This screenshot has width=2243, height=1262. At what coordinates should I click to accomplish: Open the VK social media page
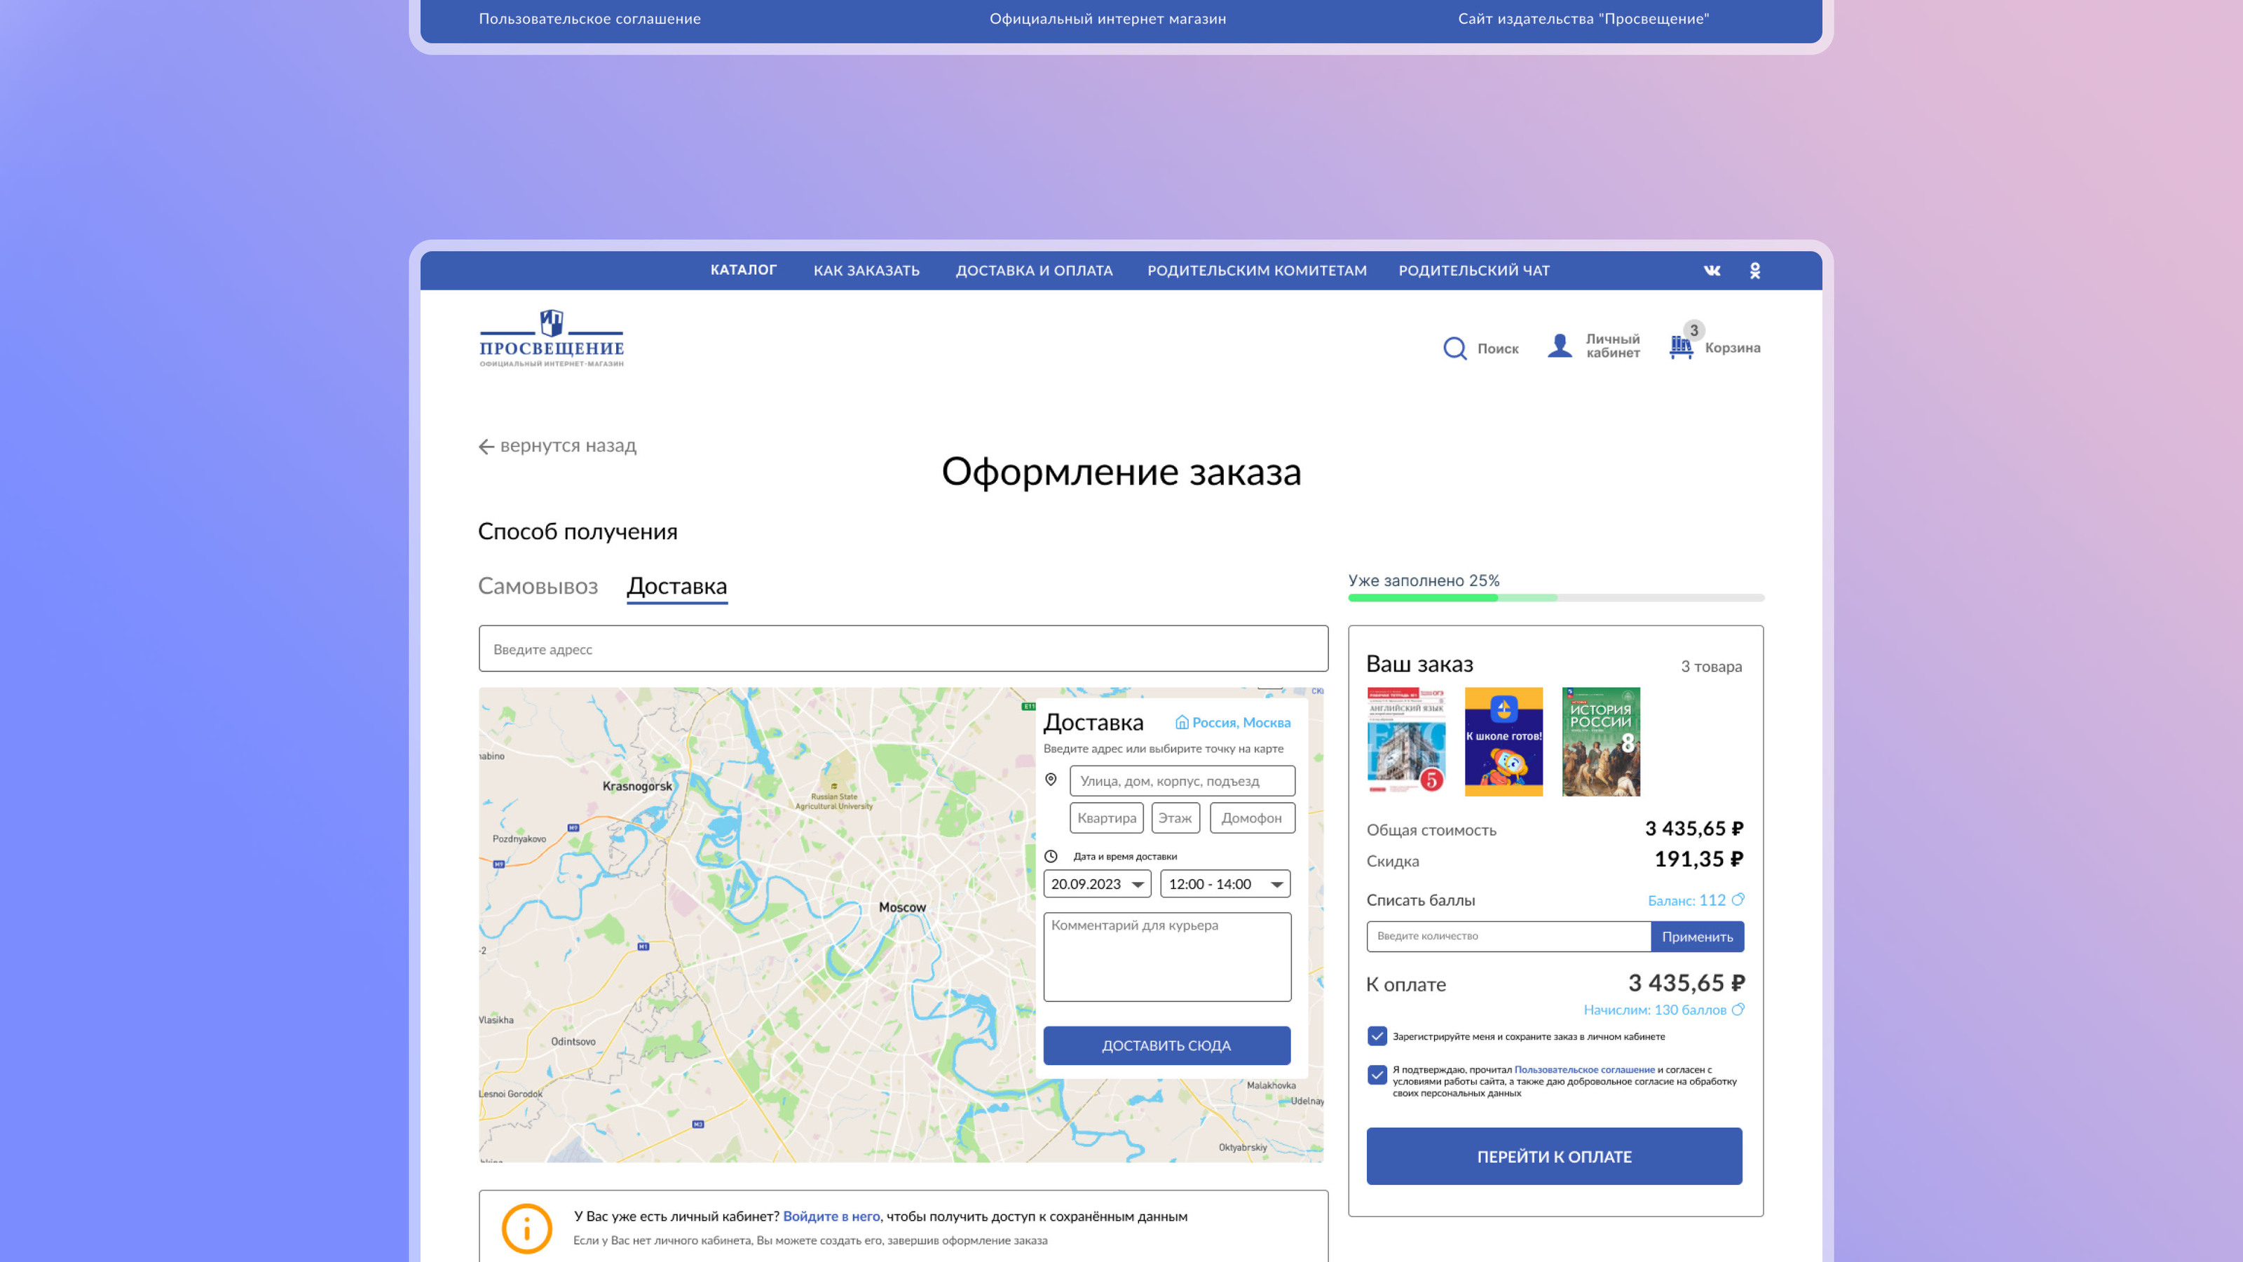[x=1710, y=271]
